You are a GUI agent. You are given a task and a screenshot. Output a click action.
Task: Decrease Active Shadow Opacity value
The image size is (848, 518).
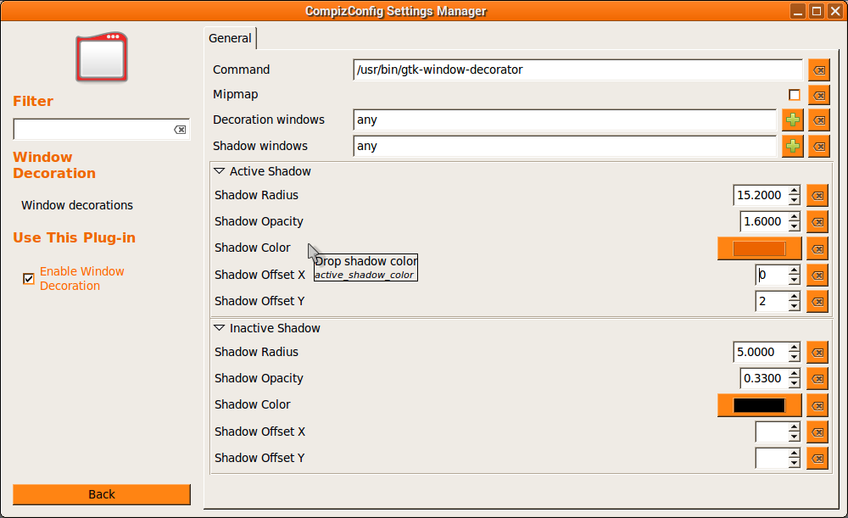(x=794, y=226)
